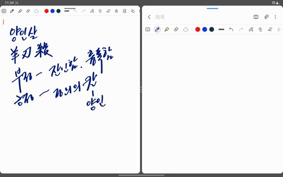Tap the right window's top blue handle

click(212, 8)
